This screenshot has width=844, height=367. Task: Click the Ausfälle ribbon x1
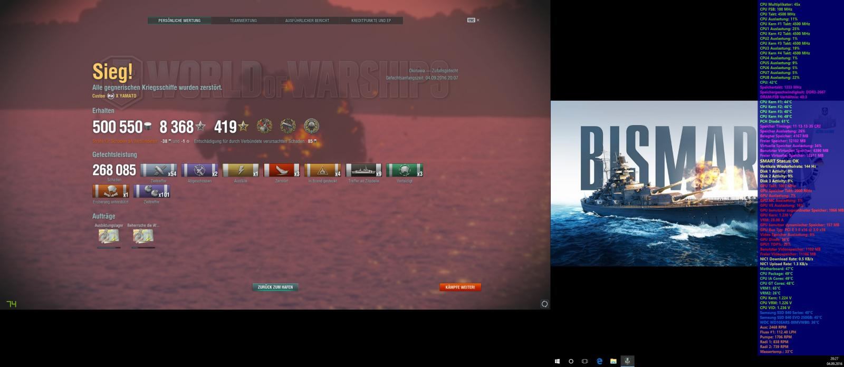coord(241,170)
